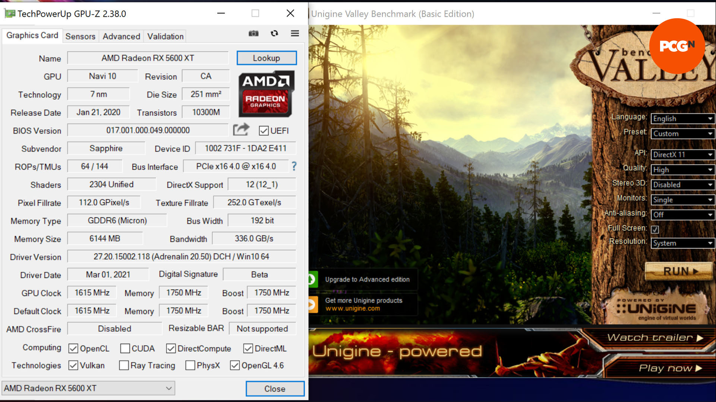This screenshot has height=402, width=716.
Task: Click the BIOS export share arrow icon
Action: coord(241,130)
